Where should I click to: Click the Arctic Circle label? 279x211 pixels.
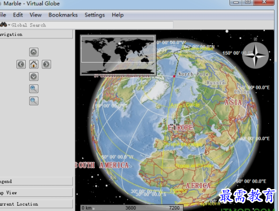[x=185, y=105]
